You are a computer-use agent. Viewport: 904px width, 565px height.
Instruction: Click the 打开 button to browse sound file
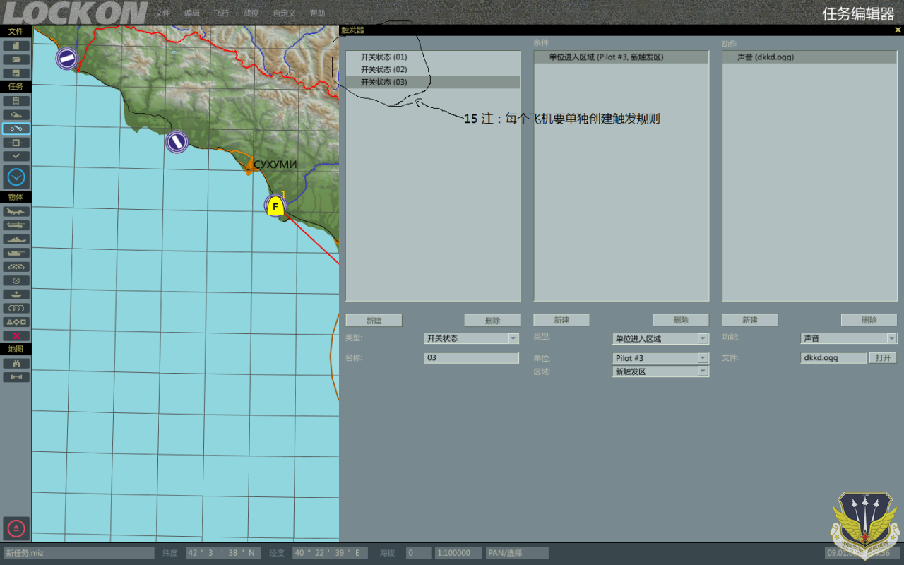883,358
